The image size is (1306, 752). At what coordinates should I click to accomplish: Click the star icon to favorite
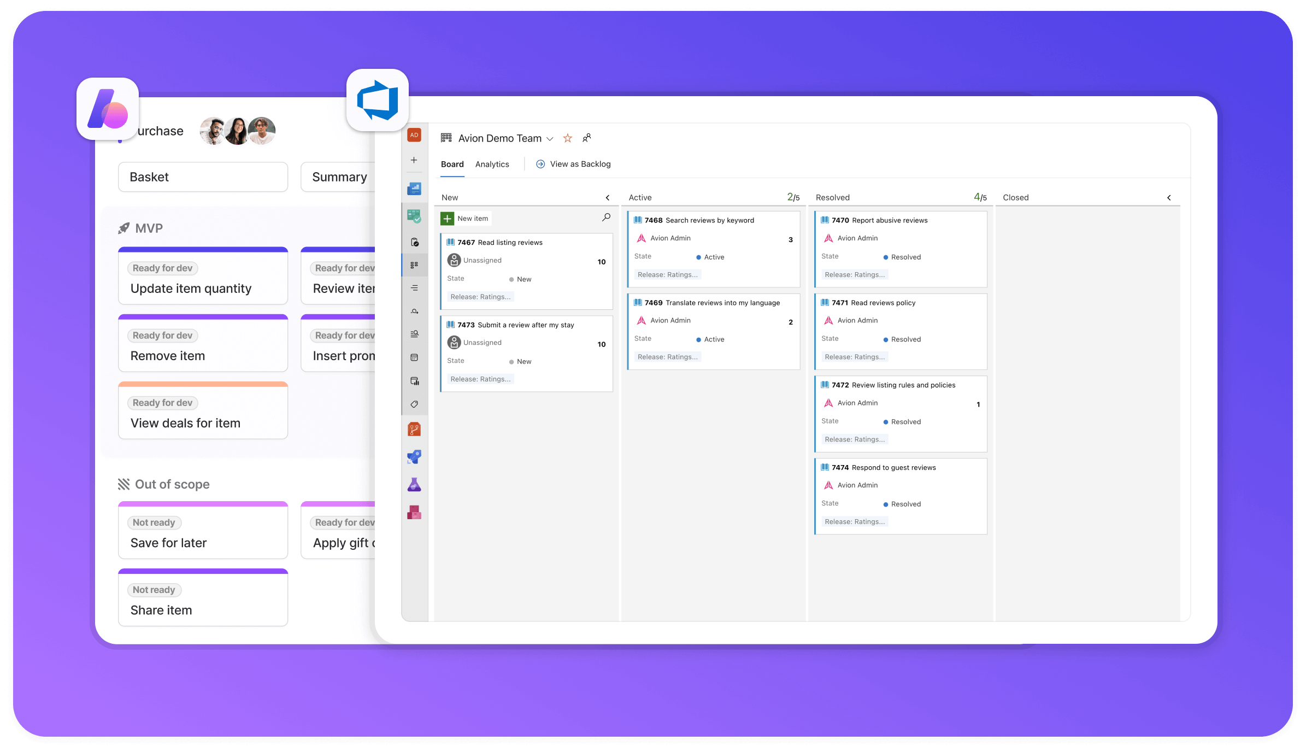tap(568, 137)
